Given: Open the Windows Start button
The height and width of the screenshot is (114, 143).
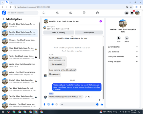Looking at the screenshot, I should [x=3, y=112].
